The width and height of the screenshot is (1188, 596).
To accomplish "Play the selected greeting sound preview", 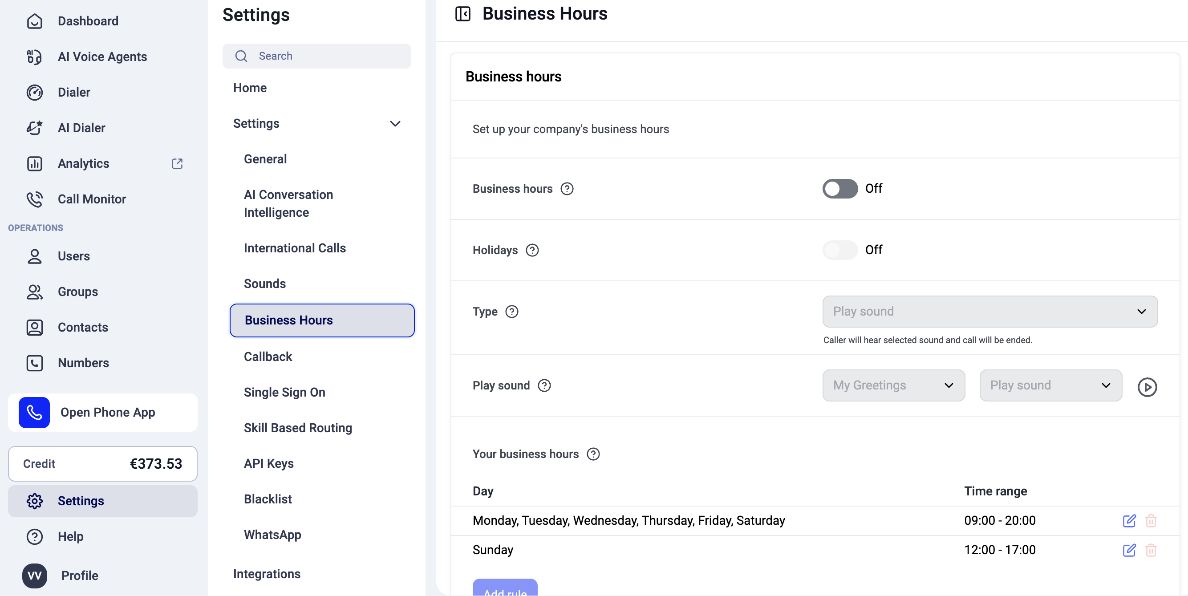I will [1147, 387].
